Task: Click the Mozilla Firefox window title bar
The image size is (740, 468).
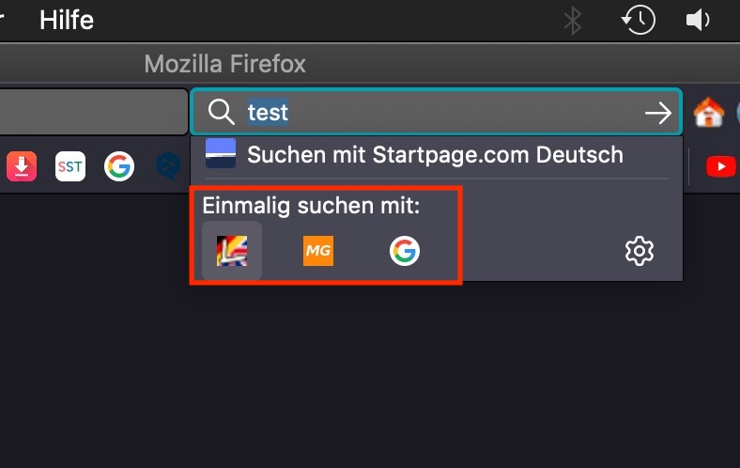Action: (224, 64)
